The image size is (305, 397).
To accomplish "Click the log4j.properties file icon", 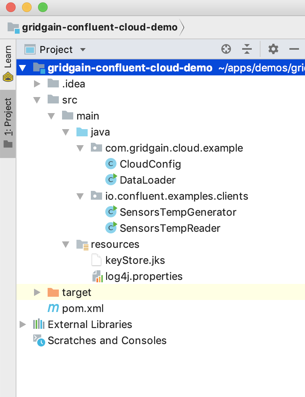I will click(96, 276).
